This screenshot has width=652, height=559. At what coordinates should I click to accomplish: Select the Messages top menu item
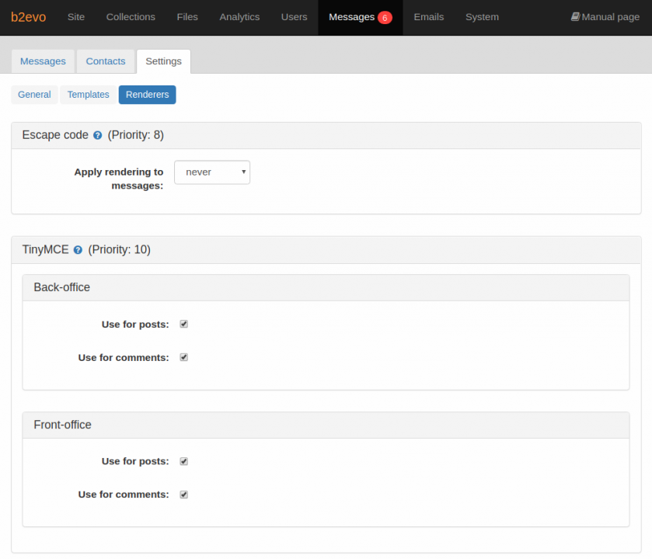pyautogui.click(x=361, y=17)
